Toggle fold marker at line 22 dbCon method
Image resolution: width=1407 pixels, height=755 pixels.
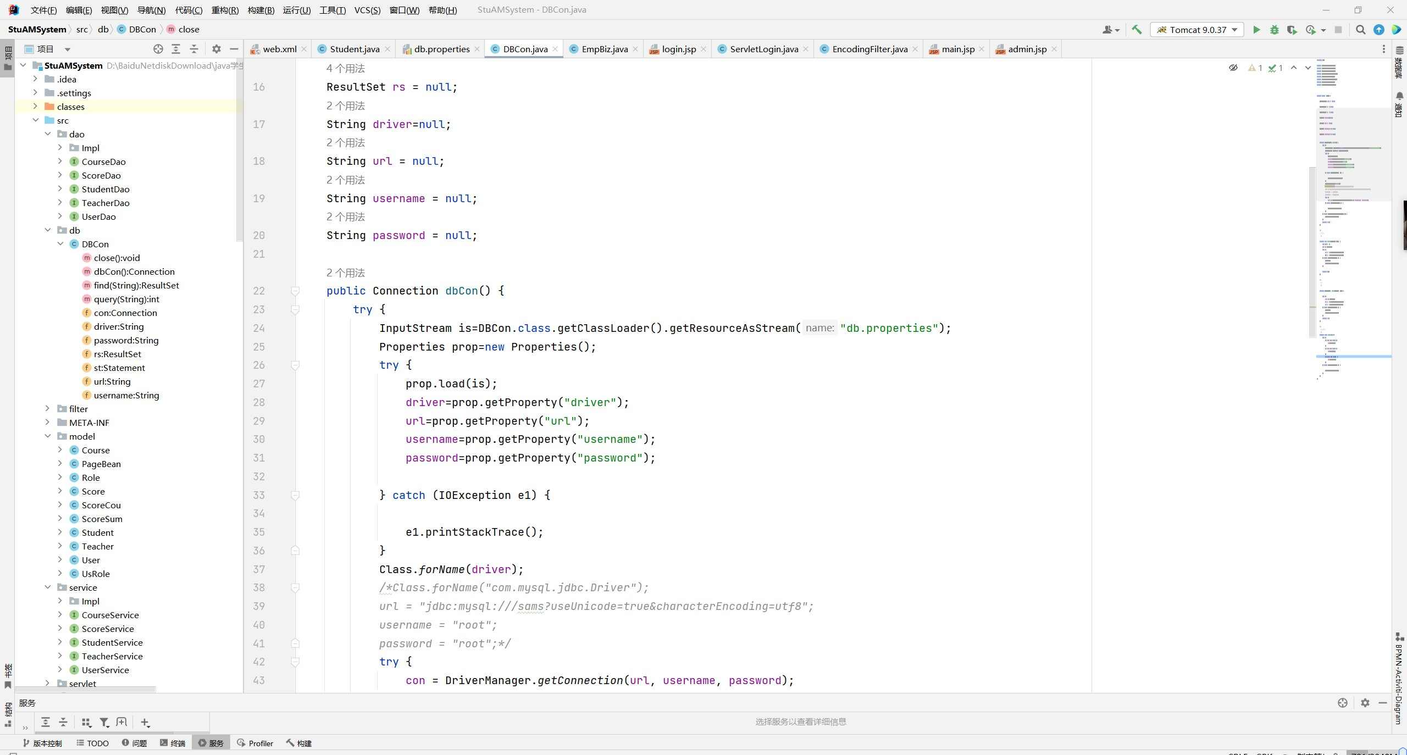point(295,291)
